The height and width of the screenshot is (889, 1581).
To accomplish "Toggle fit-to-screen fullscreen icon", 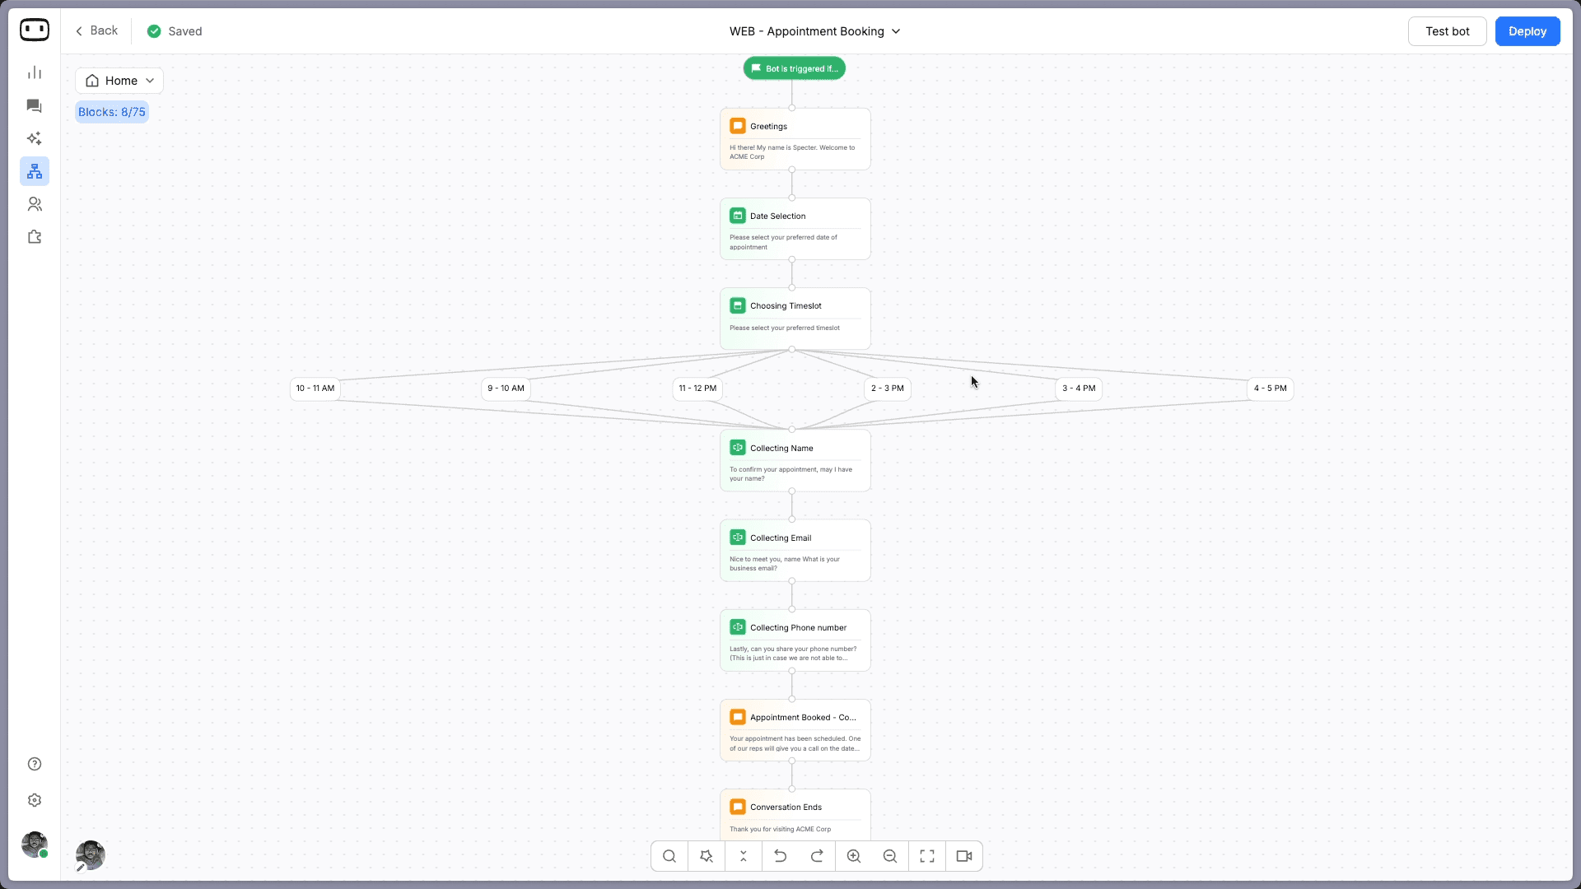I will 927,856.
